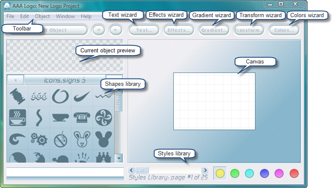Apply the blue style swatch

click(x=264, y=173)
